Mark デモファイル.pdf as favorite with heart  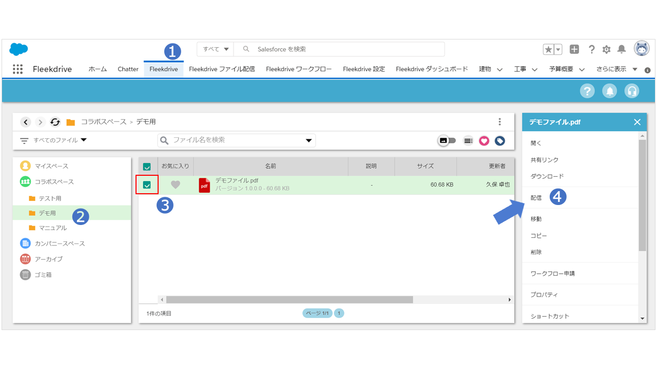pyautogui.click(x=176, y=185)
